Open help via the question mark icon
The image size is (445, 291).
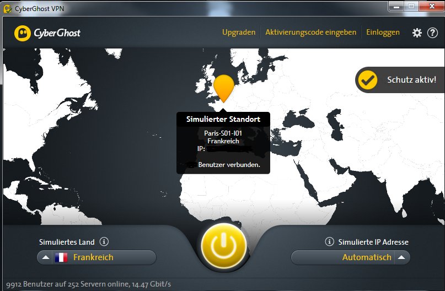pos(432,33)
